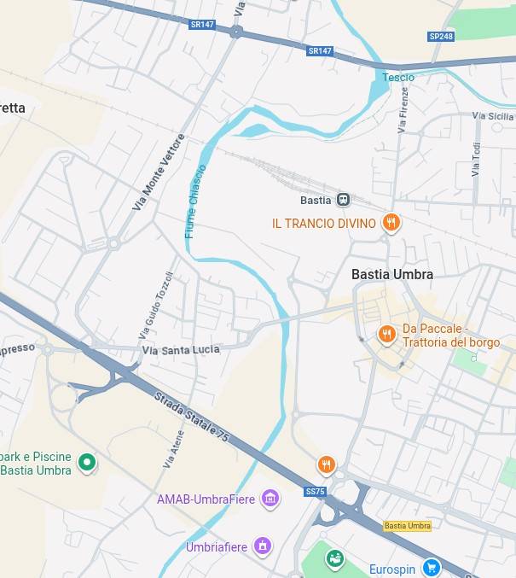Select the AMAB-UmbraFiere text label

point(206,499)
